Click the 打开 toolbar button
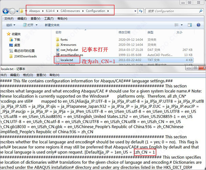The image size is (206, 170). (28, 25)
